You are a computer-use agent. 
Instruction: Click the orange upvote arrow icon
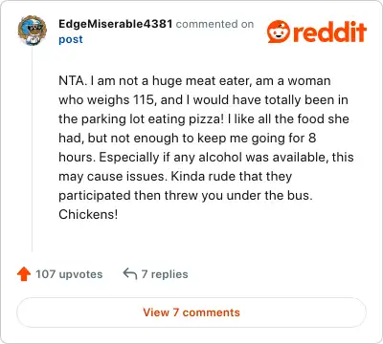[x=24, y=274]
